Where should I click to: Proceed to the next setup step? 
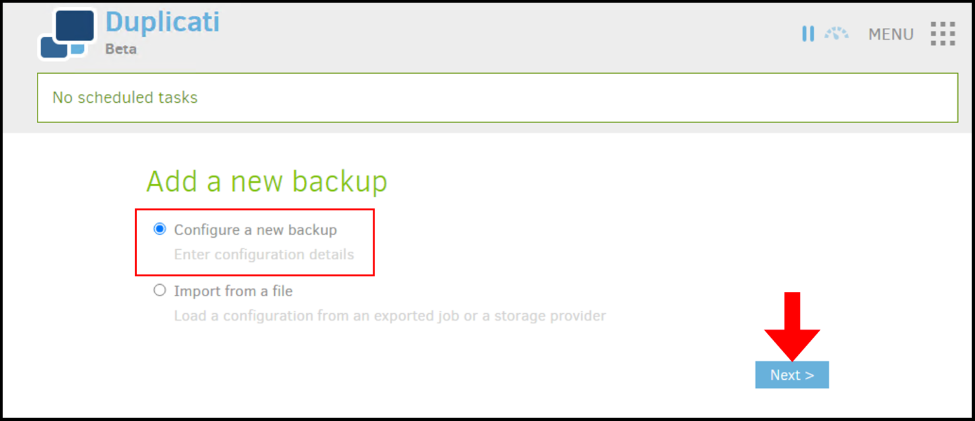[792, 374]
